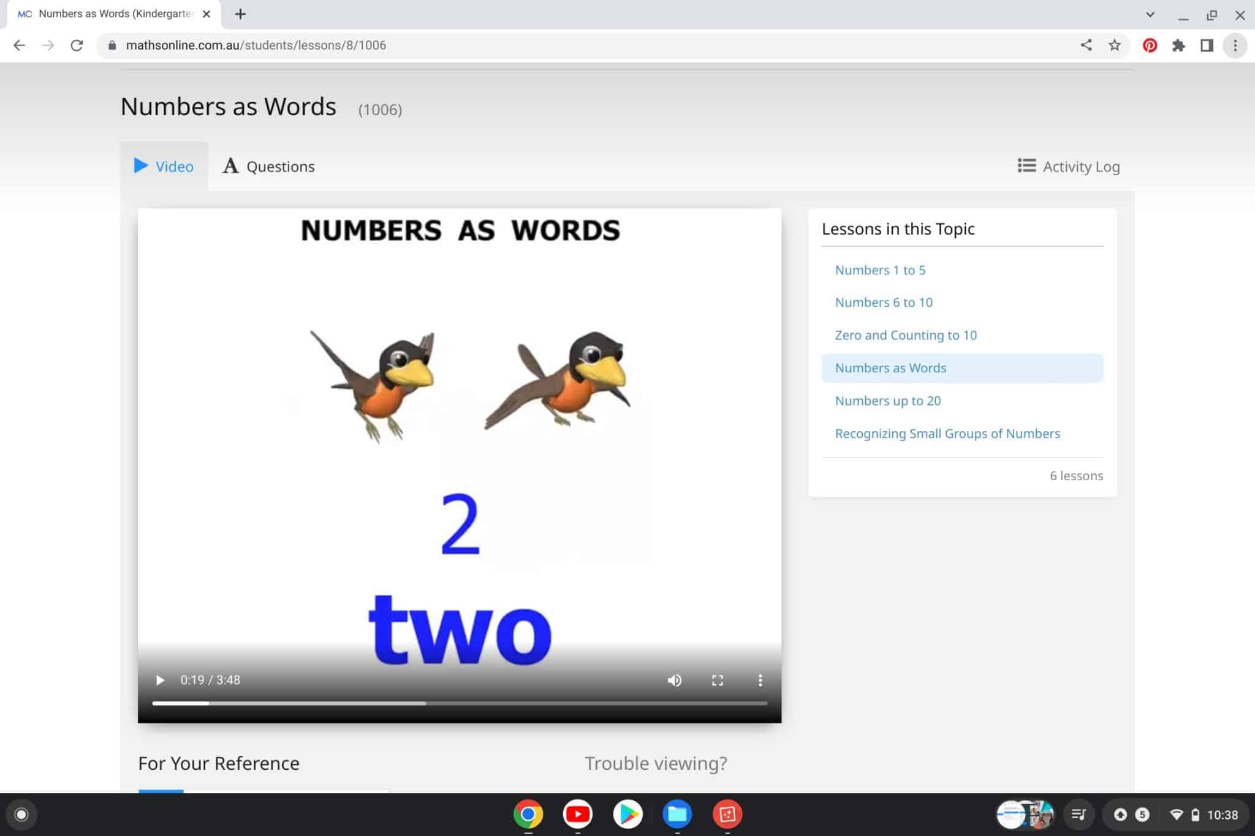Open the Numbers 1 to 5 lesson
The height and width of the screenshot is (836, 1255).
881,269
